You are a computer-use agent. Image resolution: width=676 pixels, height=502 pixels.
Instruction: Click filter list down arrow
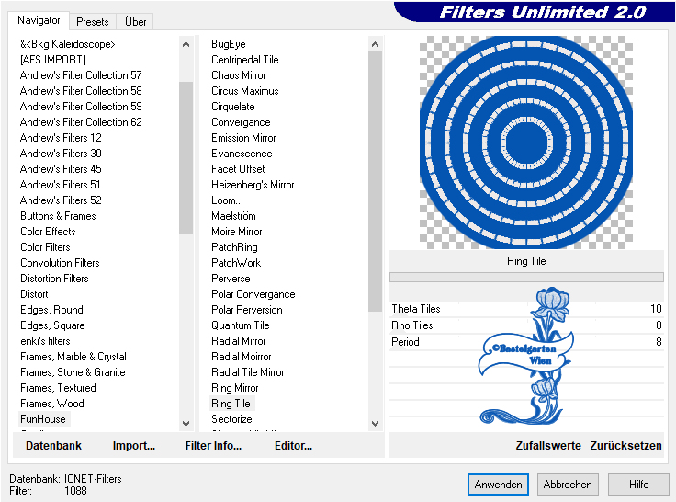pos(375,424)
